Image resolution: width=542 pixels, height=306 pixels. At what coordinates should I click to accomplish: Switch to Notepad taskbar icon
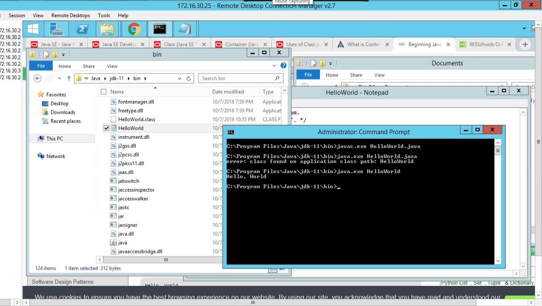[185, 29]
